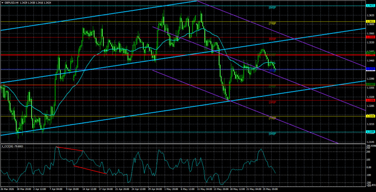376x192 pixels.
Task: Click the -100 level on the CCI scale
Action: [x=369, y=175]
